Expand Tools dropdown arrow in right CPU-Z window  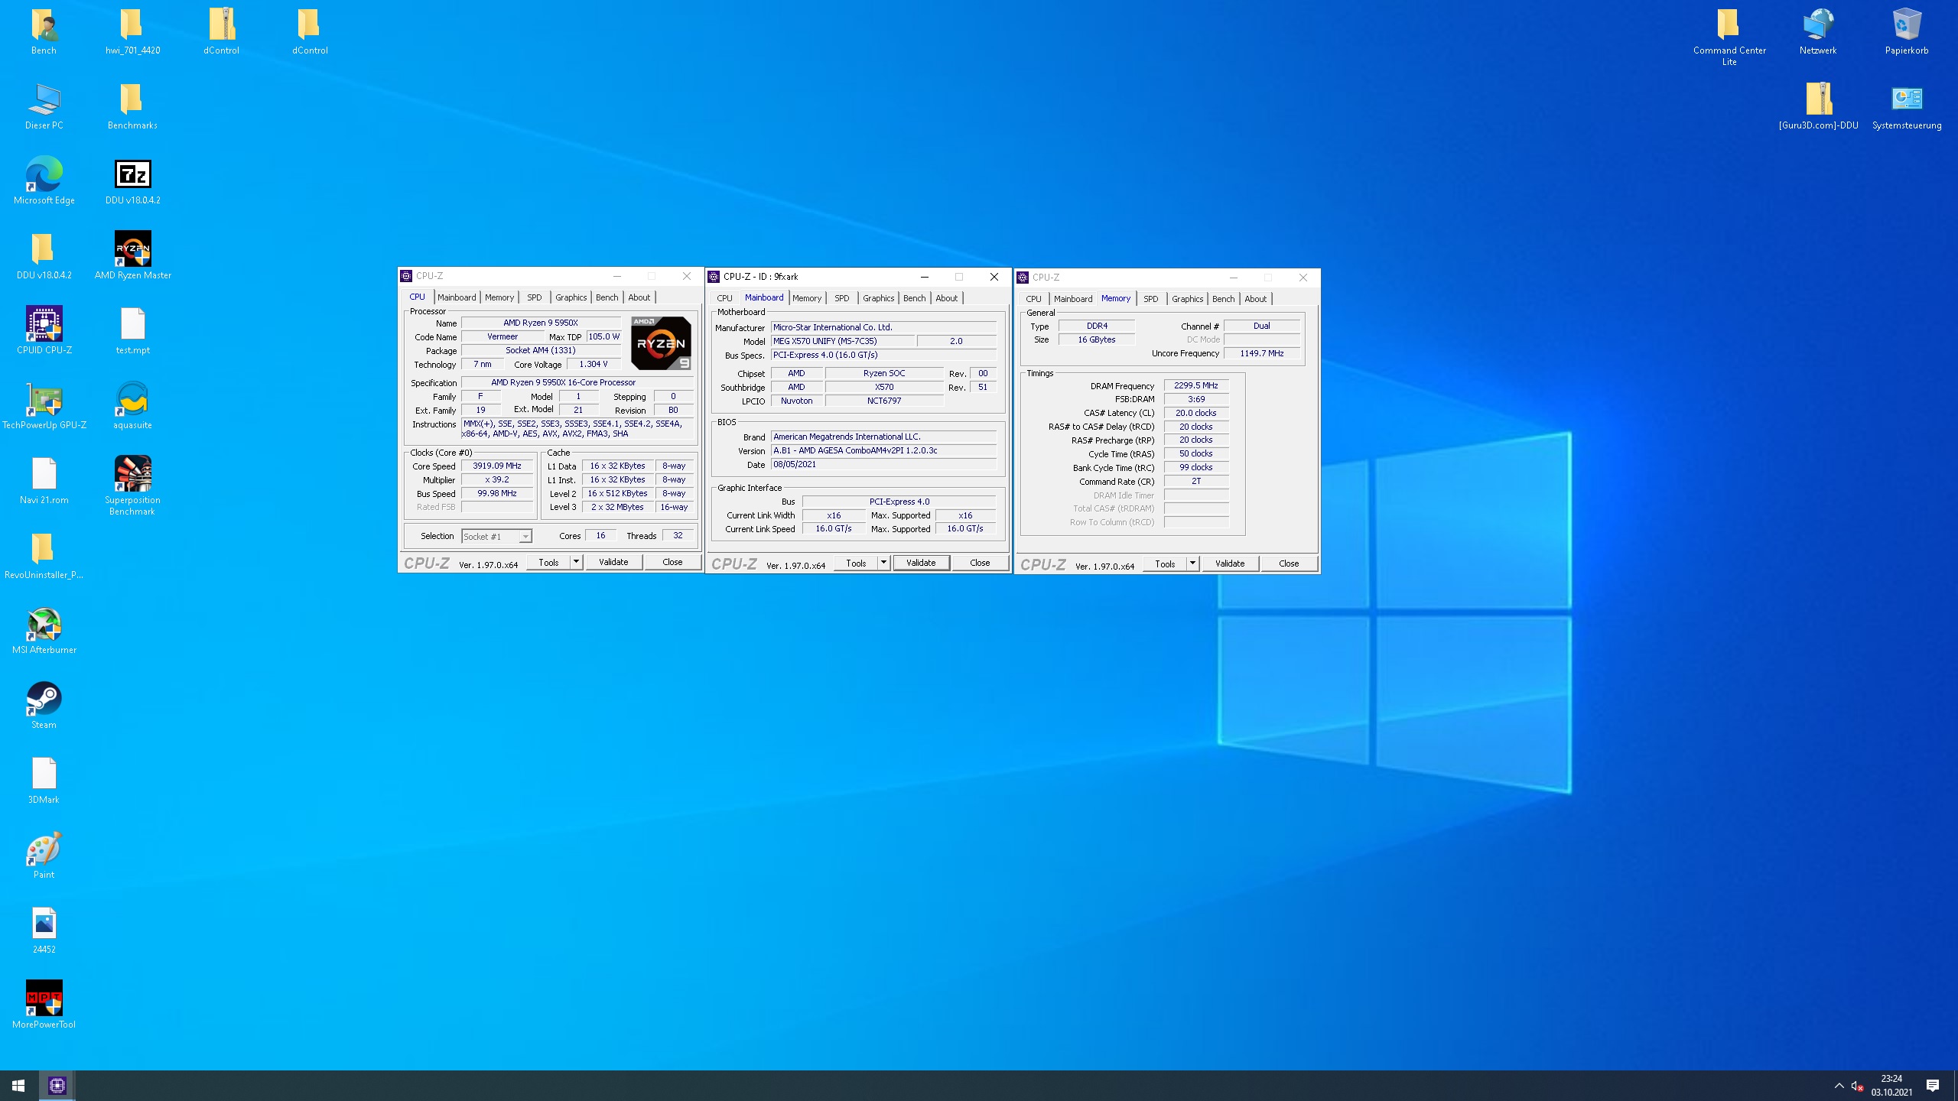pos(1193,563)
